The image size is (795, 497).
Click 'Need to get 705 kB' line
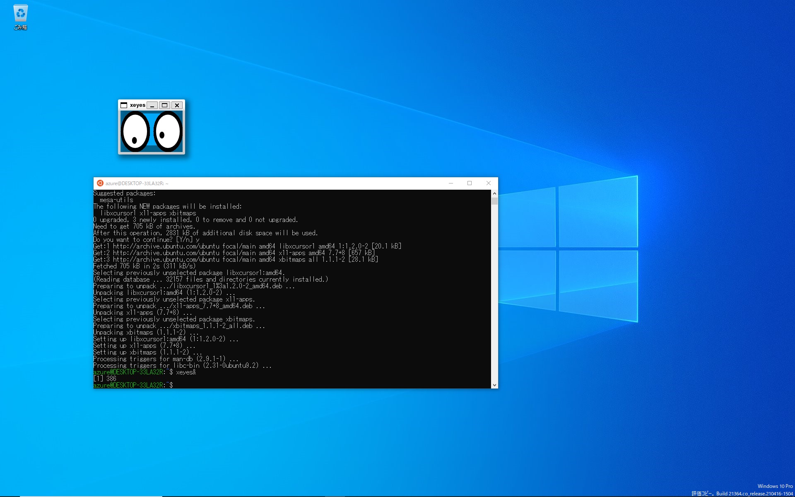(144, 227)
